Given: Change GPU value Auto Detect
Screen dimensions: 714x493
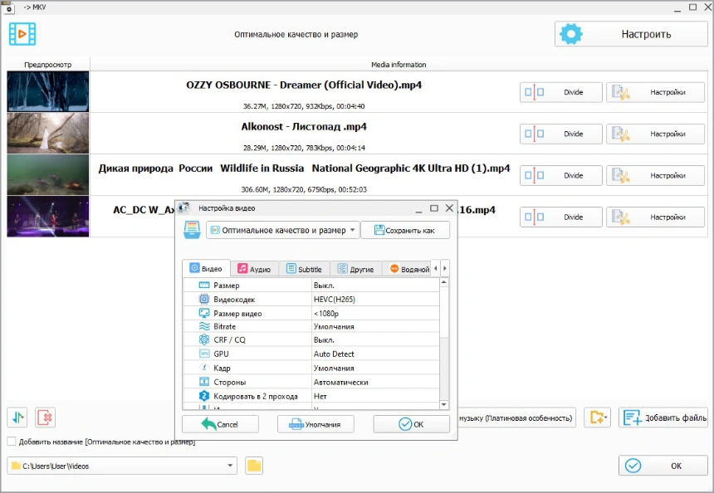Looking at the screenshot, I should click(x=375, y=354).
